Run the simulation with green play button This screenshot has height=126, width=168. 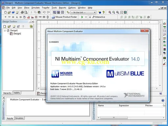(x=82, y=17)
